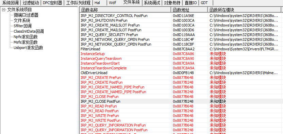283x134 pixels.
Task: Select IRP_MJ_CLOSE PreFun row
Action: [x=180, y=97]
